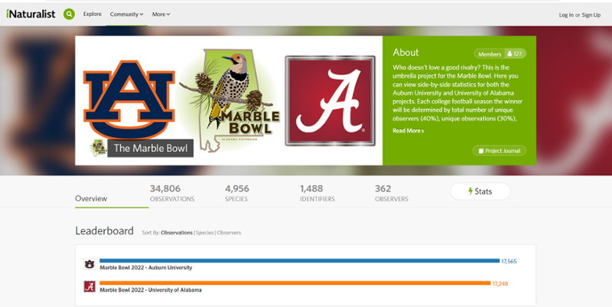Open Marble Bowl 2022 Auburn University project
The image size is (612, 307).
145,268
